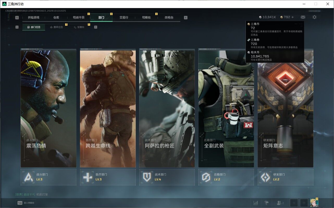Click the 研发部门 LV.2 panel

(x=286, y=177)
